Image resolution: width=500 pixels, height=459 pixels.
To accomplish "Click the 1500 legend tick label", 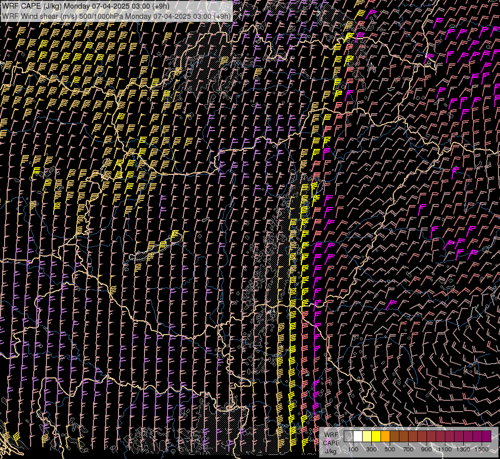I will tap(482, 449).
